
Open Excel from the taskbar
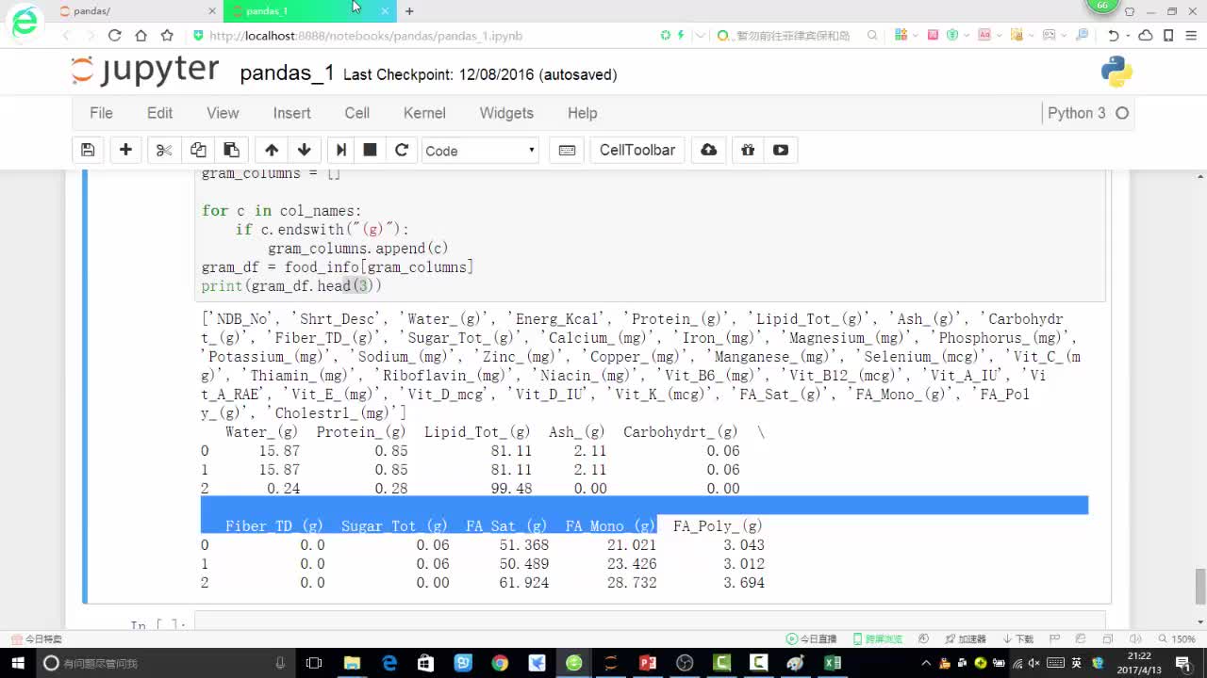pyautogui.click(x=833, y=663)
